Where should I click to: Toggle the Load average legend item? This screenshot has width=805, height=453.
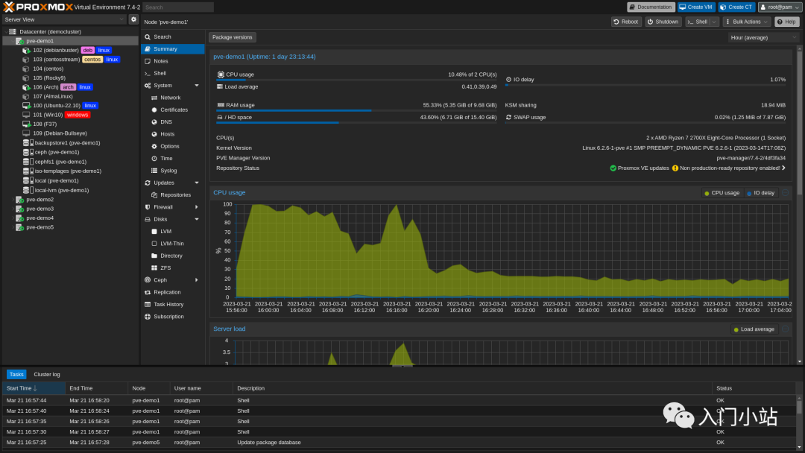[754, 329]
